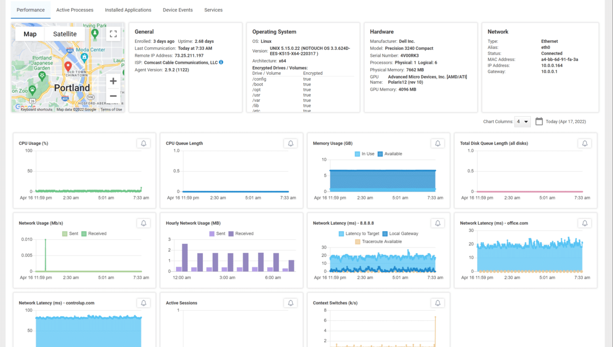Set alert bell on CPU Usage chart

pyautogui.click(x=144, y=143)
